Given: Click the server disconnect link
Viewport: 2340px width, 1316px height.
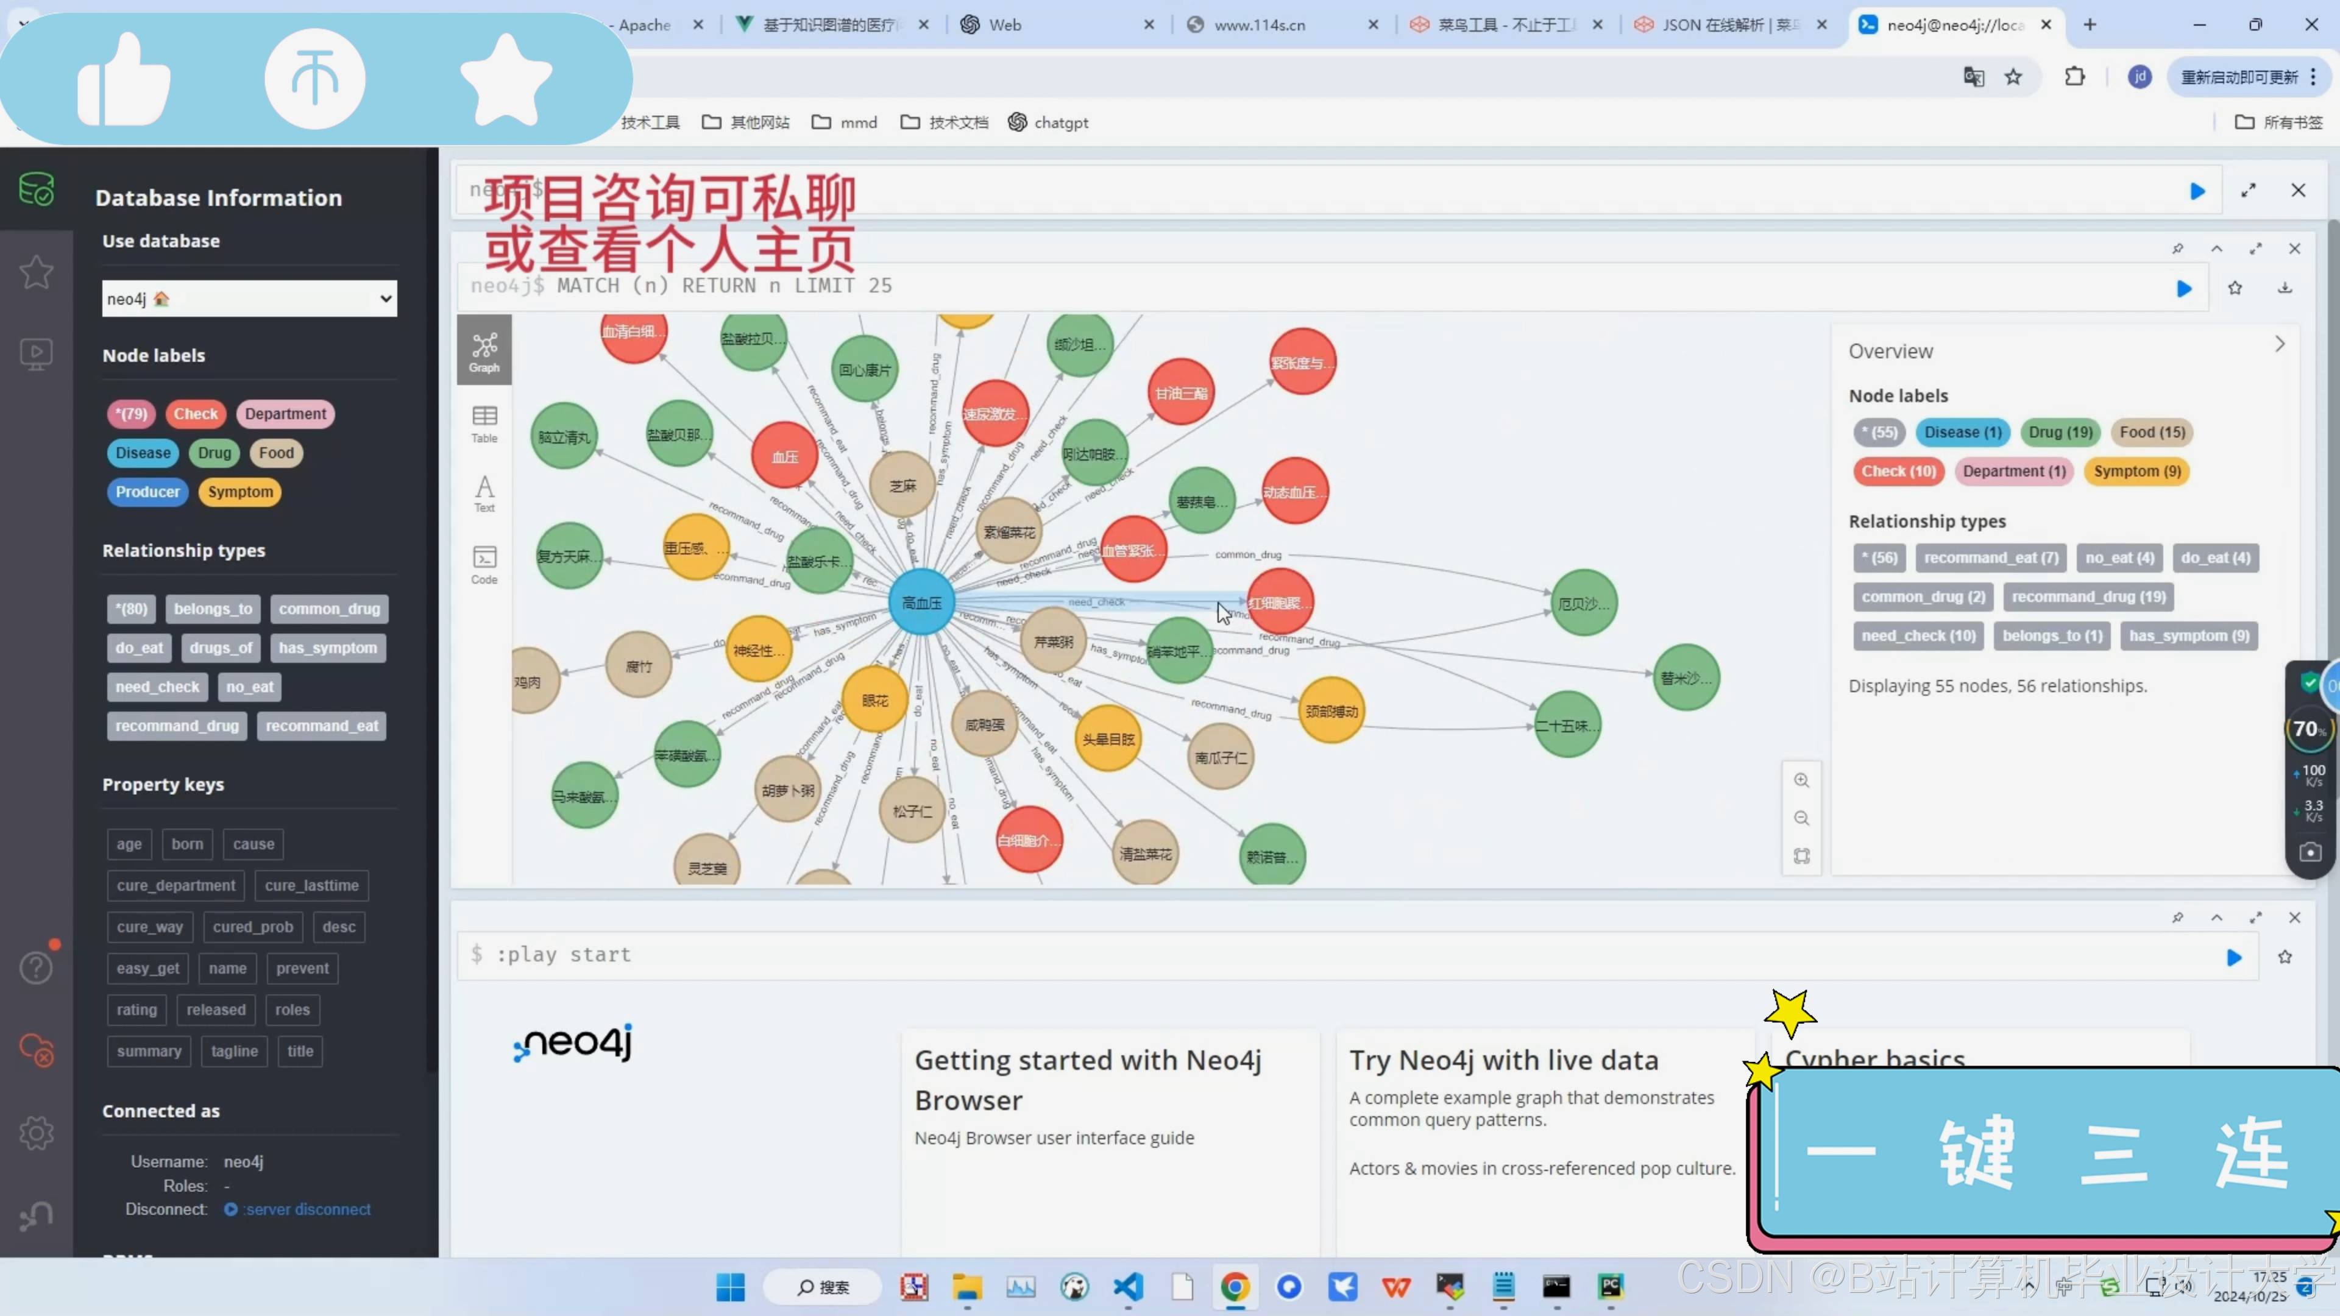Looking at the screenshot, I should [x=306, y=1209].
